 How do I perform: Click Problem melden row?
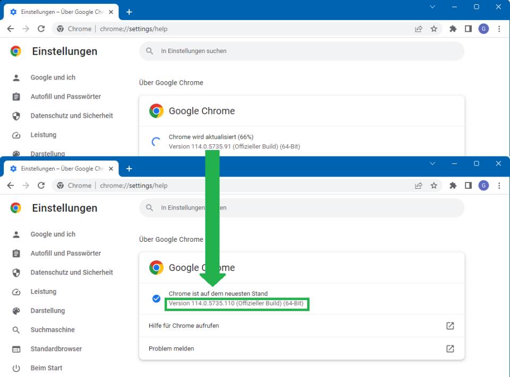(302, 348)
